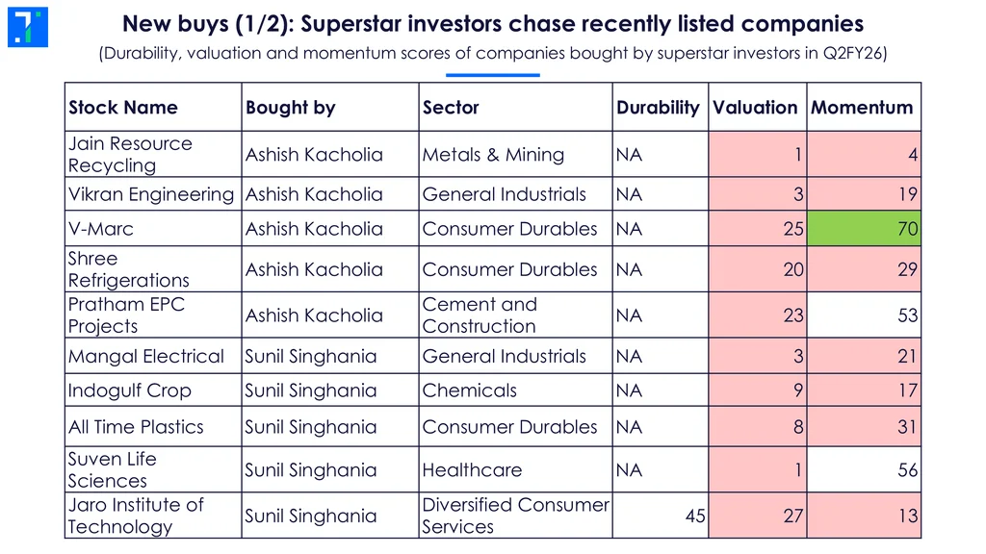Select the Bought by column header
The height and width of the screenshot is (554, 986).
pyautogui.click(x=291, y=108)
